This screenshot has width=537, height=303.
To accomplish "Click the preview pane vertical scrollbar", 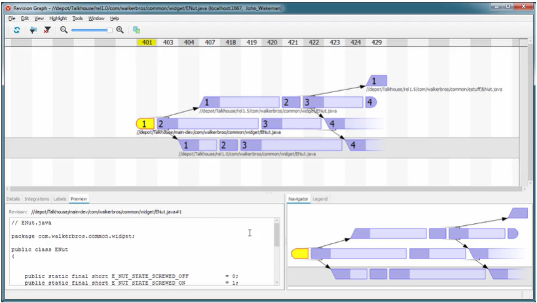I will [277, 236].
